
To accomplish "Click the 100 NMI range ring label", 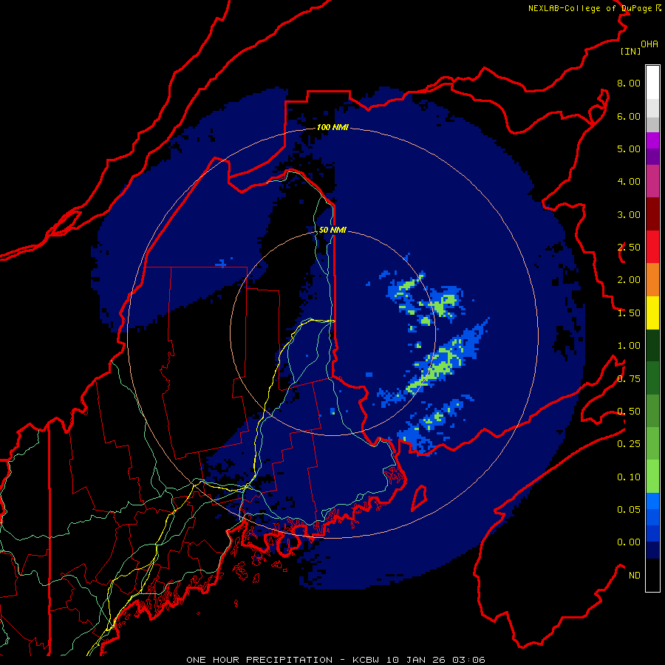I will pyautogui.click(x=332, y=127).
